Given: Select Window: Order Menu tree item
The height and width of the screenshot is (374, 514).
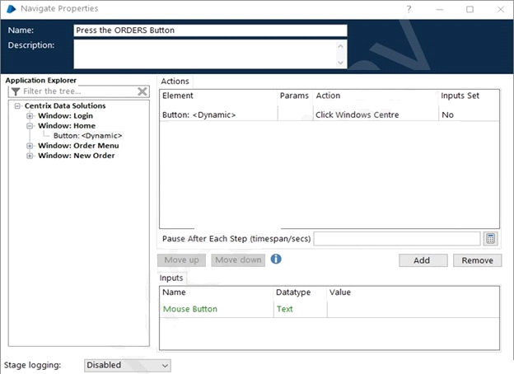Looking at the screenshot, I should pos(78,146).
